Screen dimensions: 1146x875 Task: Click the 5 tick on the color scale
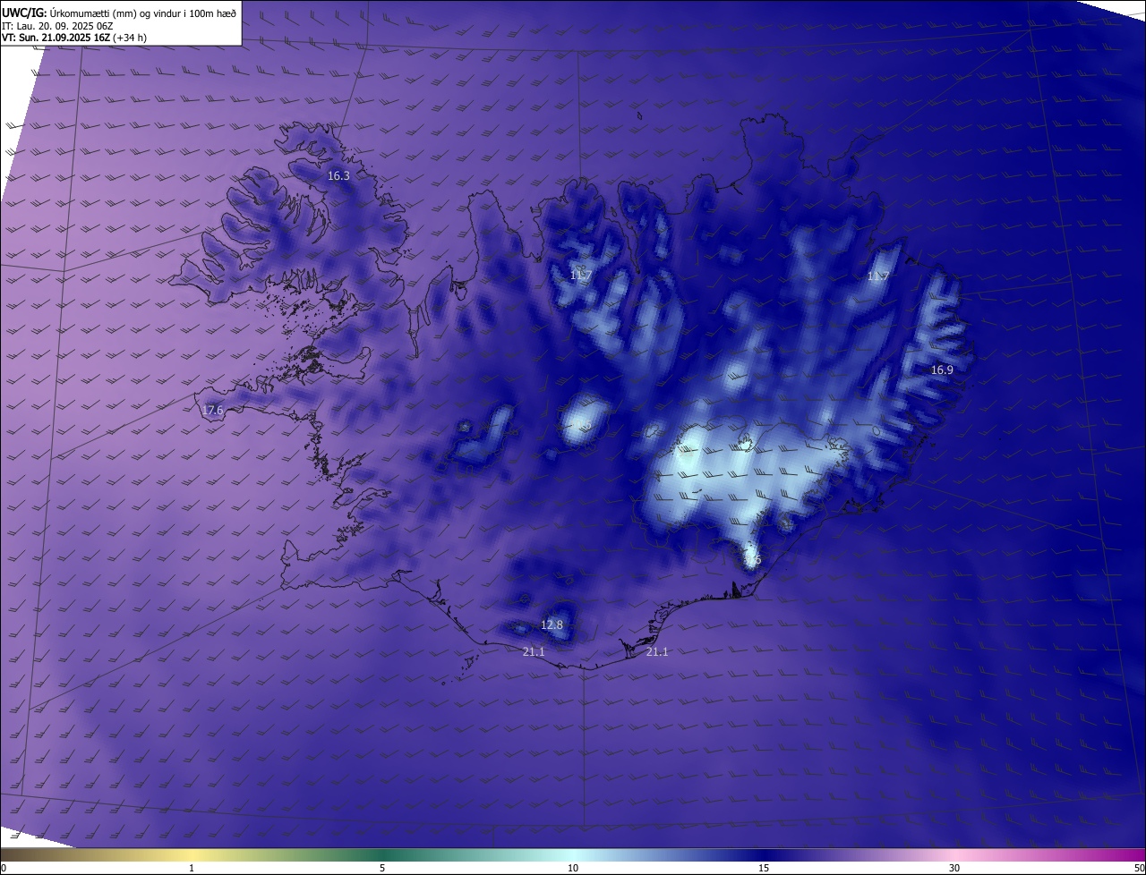click(x=382, y=868)
